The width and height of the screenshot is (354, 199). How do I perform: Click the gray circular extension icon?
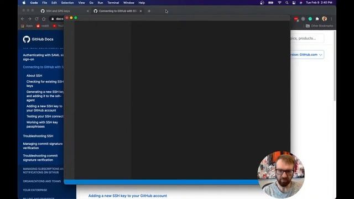pyautogui.click(x=303, y=19)
